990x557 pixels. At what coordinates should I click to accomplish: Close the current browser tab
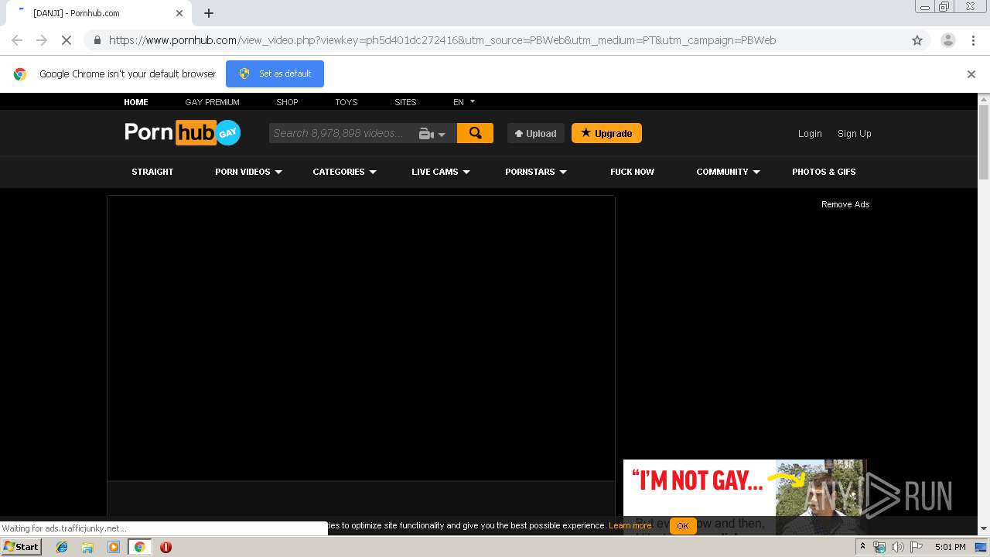point(179,13)
